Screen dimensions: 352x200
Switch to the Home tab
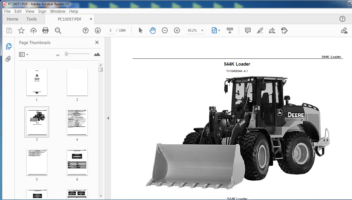click(12, 19)
